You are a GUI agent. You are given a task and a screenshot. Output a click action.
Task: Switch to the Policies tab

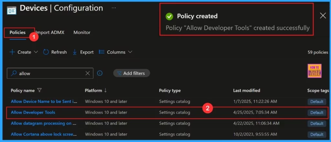click(x=17, y=33)
